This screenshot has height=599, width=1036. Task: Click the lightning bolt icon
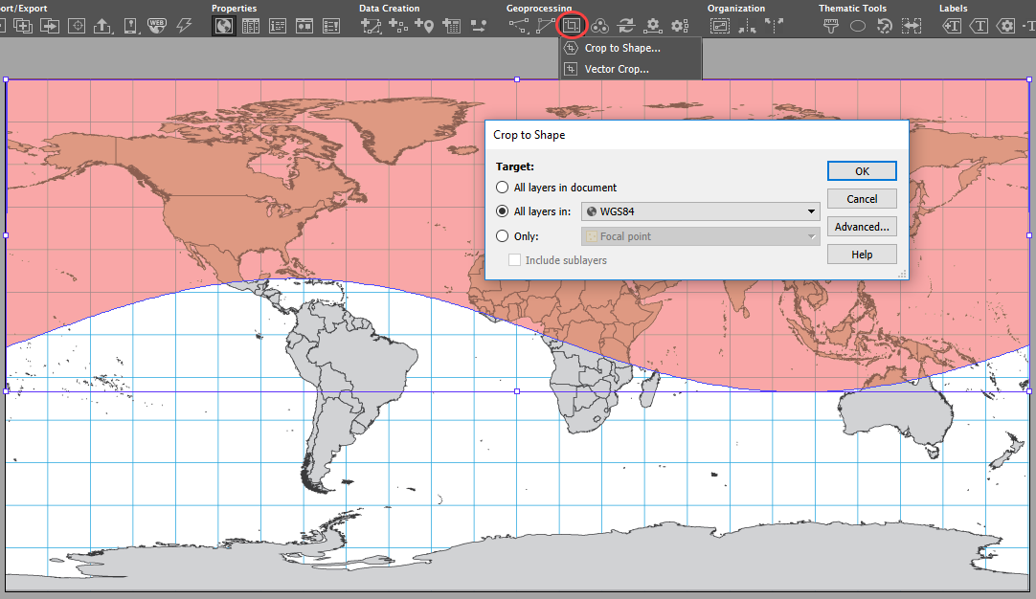(x=184, y=26)
